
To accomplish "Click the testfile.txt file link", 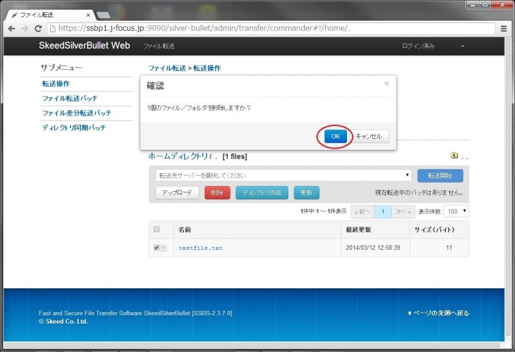I will [200, 248].
